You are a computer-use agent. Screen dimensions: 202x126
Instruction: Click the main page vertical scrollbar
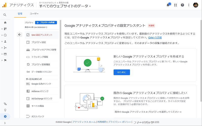[x=201, y=61]
